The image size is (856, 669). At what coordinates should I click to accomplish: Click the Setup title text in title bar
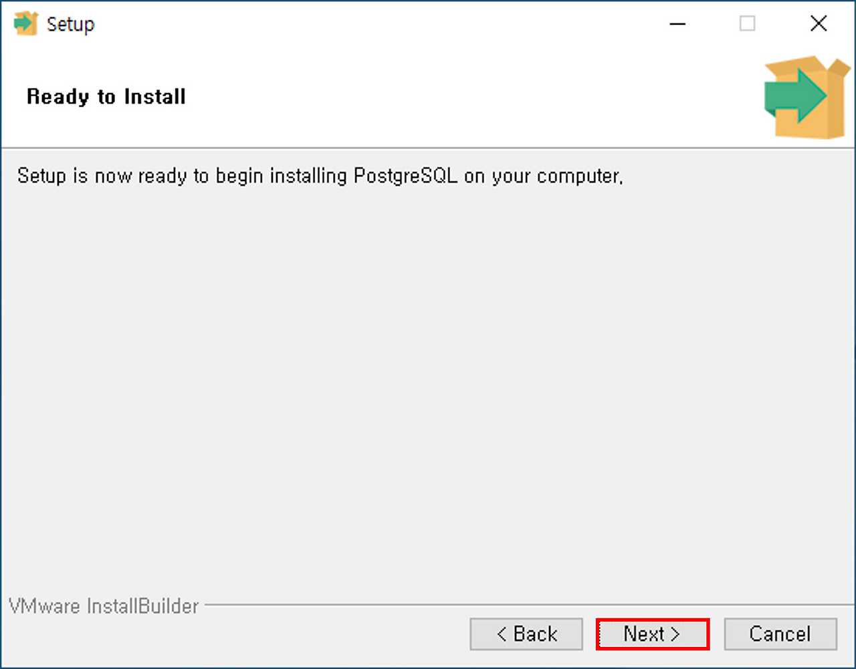click(70, 23)
